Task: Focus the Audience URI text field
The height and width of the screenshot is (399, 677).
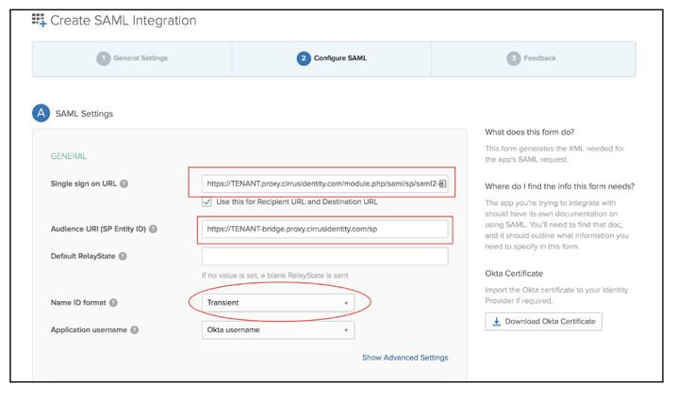Action: pyautogui.click(x=324, y=229)
